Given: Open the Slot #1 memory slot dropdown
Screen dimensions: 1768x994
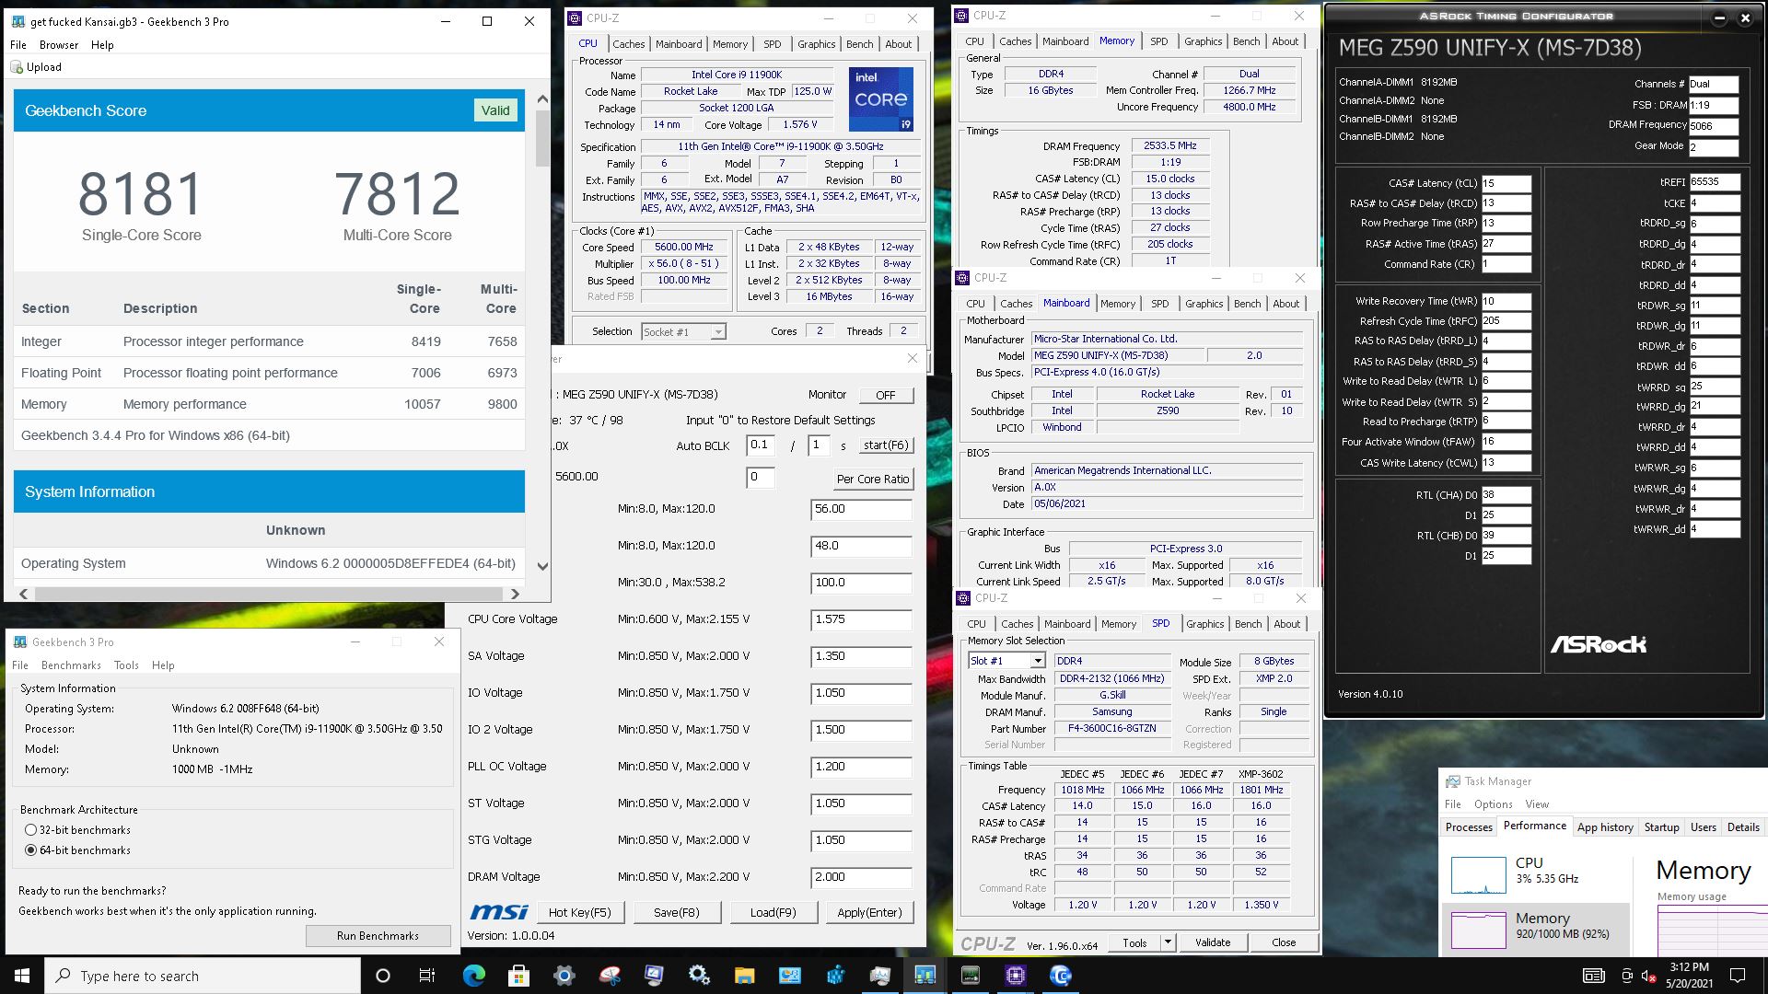Looking at the screenshot, I should (x=1006, y=661).
